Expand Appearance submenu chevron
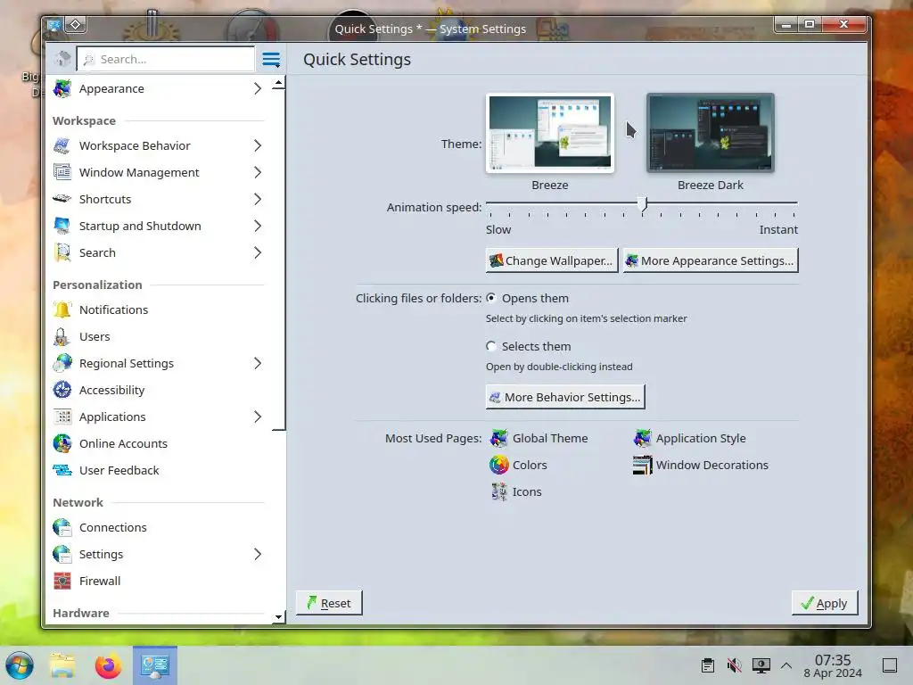The image size is (913, 685). click(258, 88)
